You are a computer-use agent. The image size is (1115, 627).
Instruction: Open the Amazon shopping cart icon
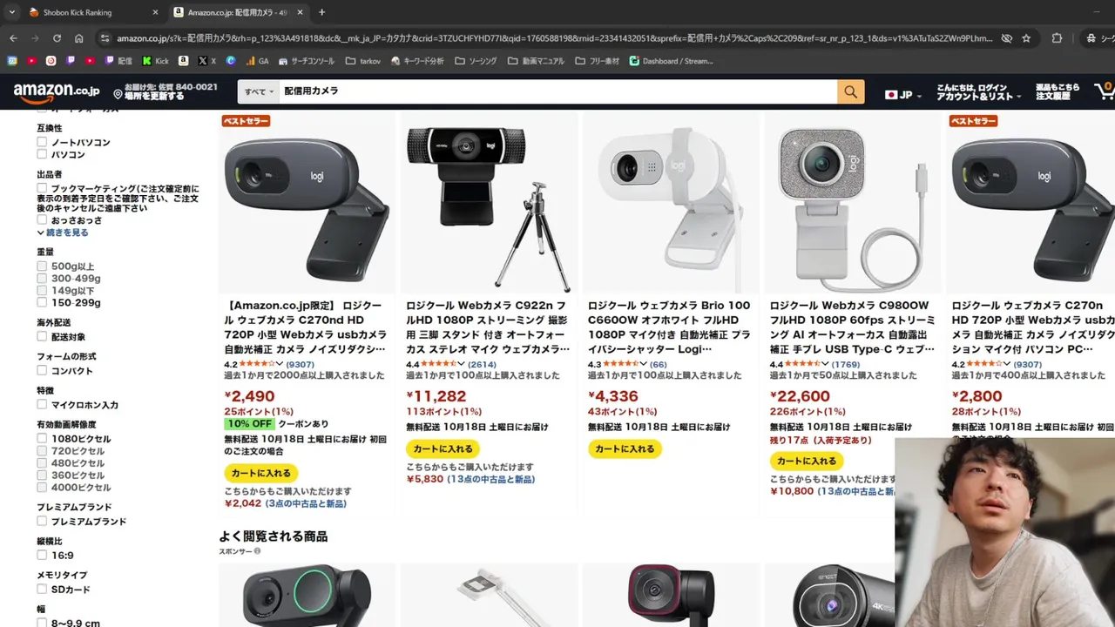tap(1105, 91)
